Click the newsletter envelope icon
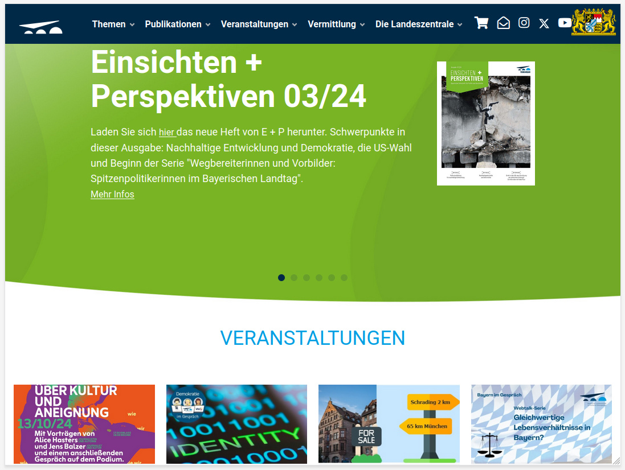Viewport: 625px width, 470px height. click(503, 23)
